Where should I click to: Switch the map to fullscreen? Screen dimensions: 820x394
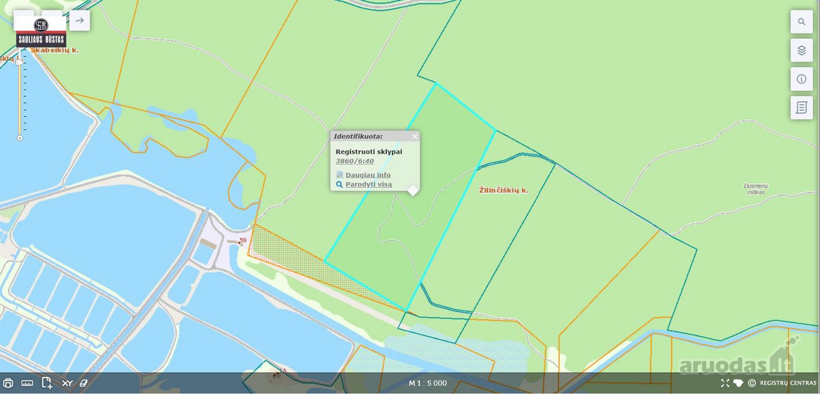point(725,383)
